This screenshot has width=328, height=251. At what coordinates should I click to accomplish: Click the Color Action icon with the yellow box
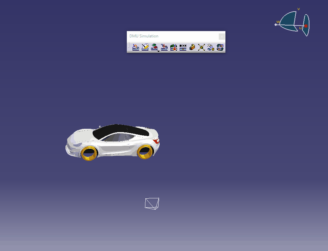tap(145, 47)
